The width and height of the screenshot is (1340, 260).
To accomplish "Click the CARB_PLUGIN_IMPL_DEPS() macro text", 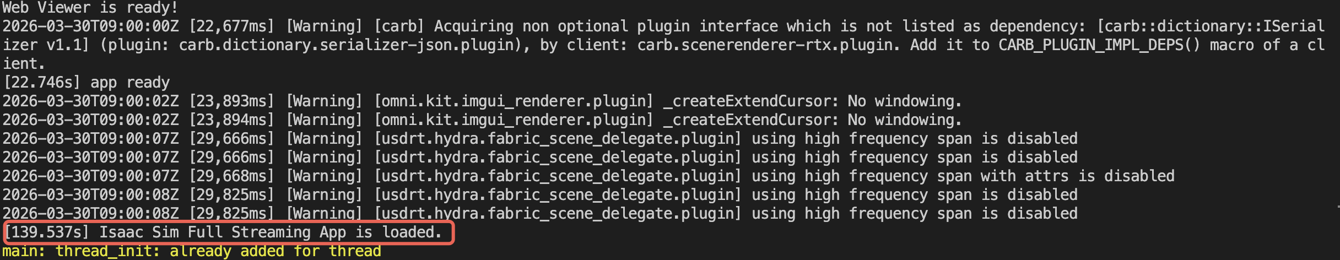I will pos(1099,45).
